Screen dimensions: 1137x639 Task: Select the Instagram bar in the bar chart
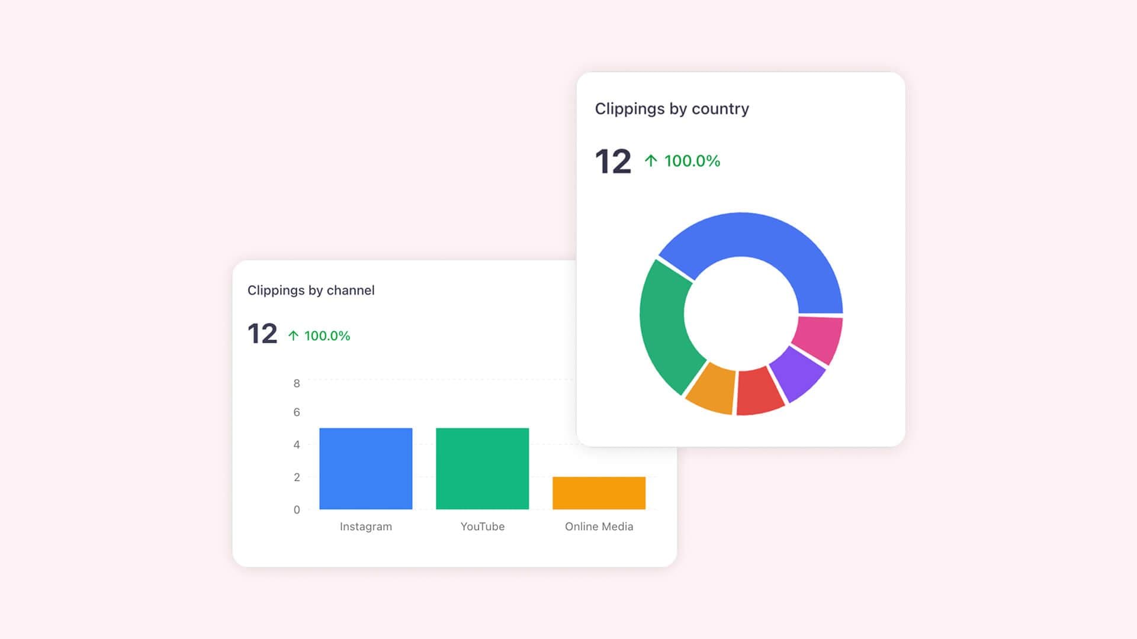365,467
